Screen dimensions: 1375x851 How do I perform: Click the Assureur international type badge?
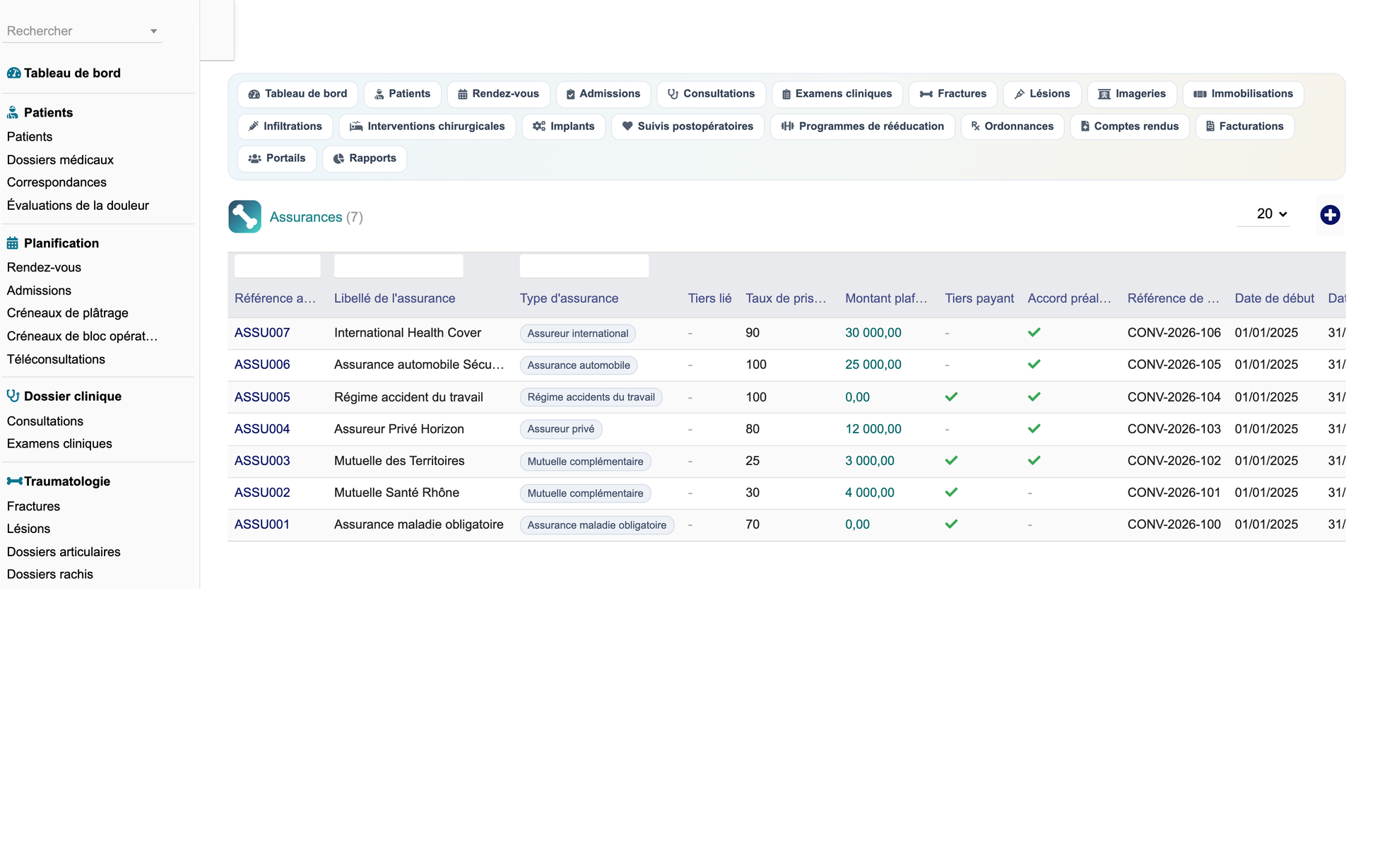[578, 334]
